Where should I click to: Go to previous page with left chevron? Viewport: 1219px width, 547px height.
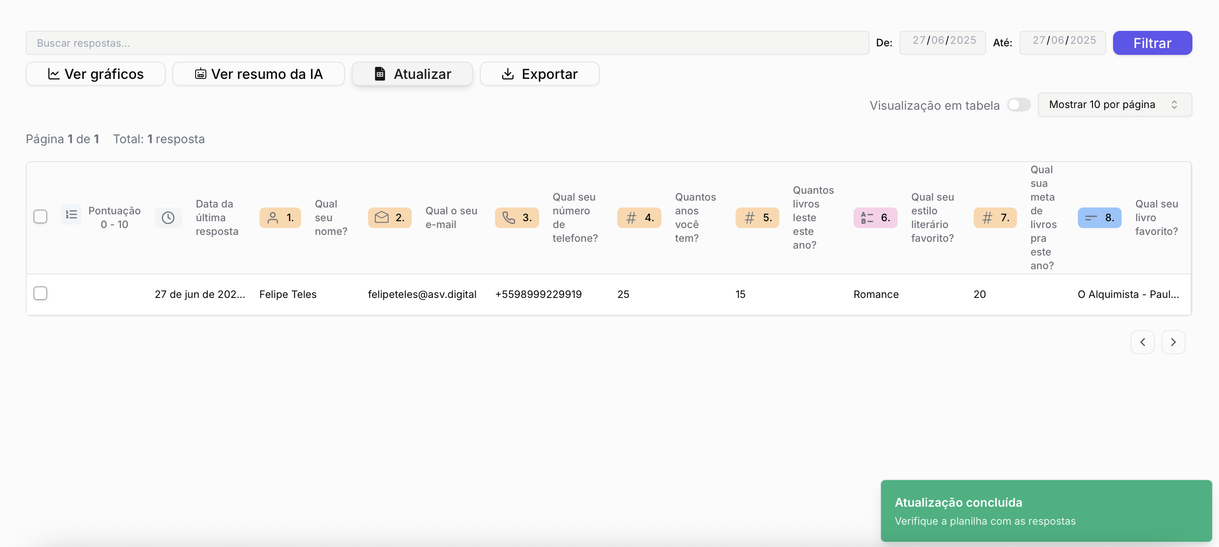tap(1142, 342)
